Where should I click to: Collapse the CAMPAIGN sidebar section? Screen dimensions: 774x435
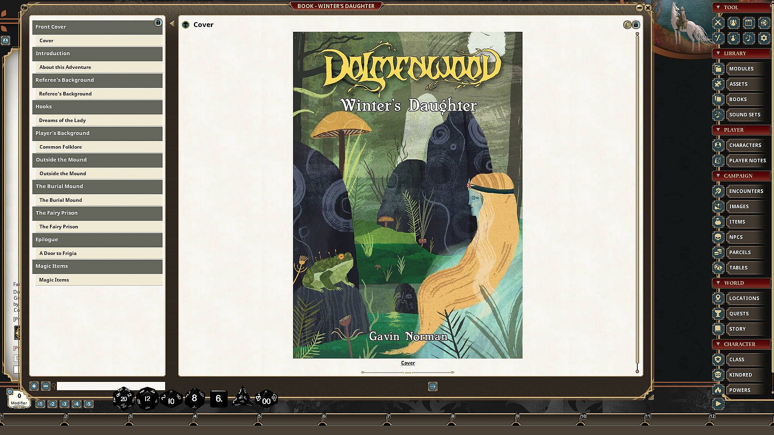click(718, 176)
